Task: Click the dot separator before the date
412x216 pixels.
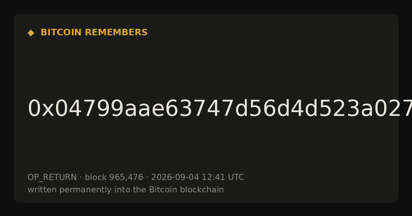Action: click(x=147, y=178)
